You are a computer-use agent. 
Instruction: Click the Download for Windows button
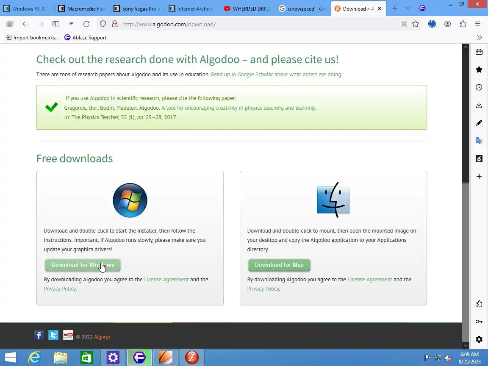point(83,265)
